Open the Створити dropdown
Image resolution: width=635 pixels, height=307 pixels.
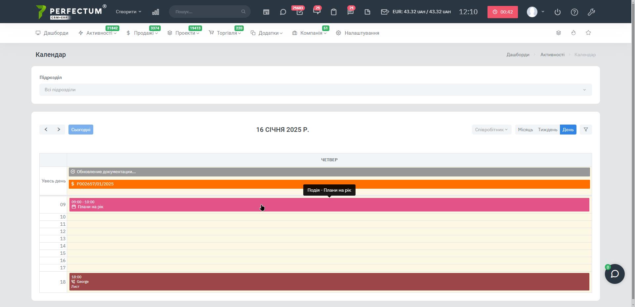(x=128, y=12)
